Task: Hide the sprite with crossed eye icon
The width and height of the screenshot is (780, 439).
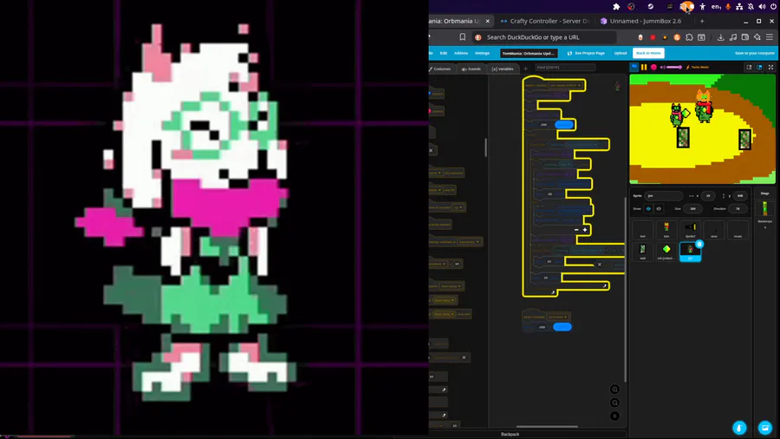Action: tap(659, 208)
